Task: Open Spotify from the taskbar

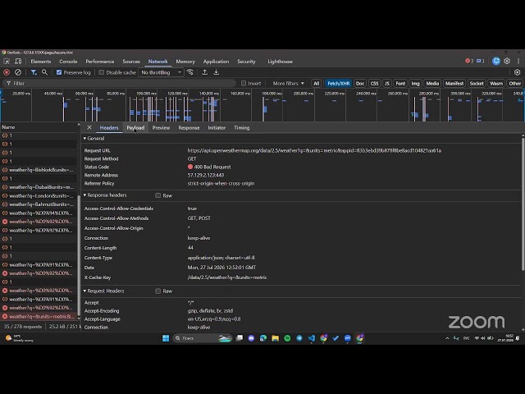Action: click(x=287, y=338)
